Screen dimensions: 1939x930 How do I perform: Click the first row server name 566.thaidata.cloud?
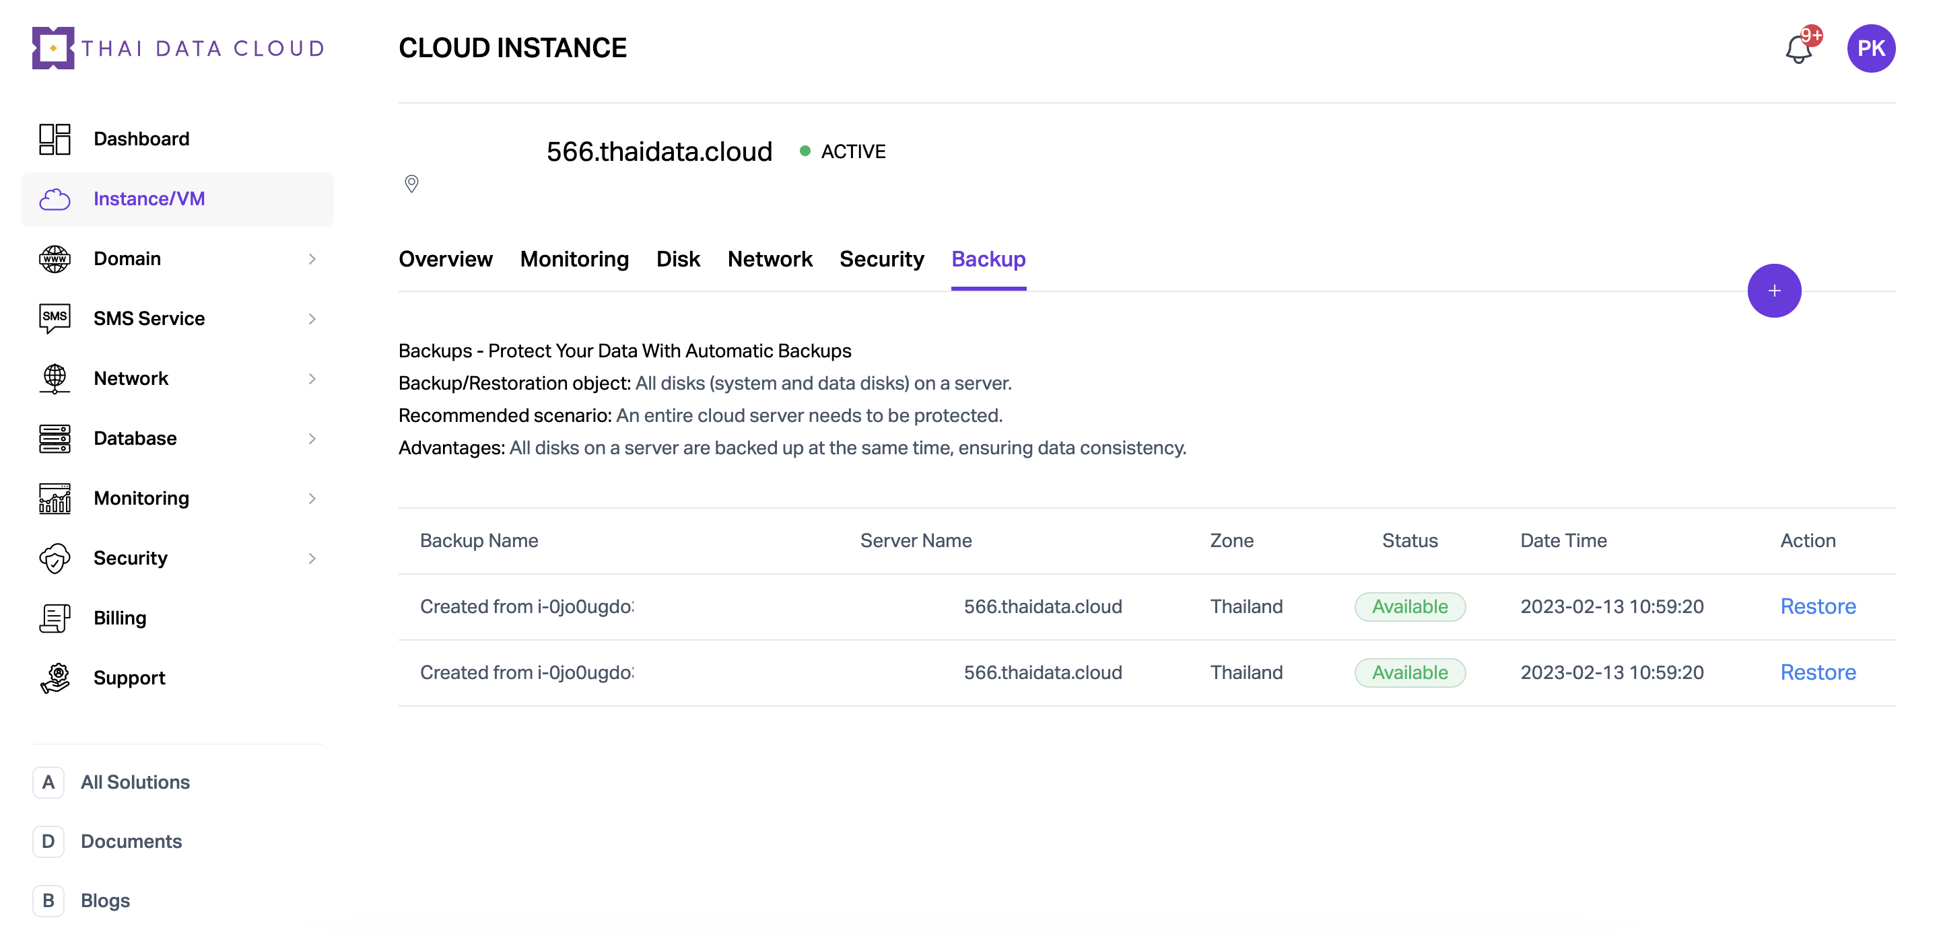coord(1042,606)
